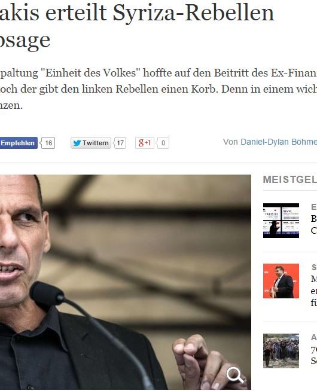Open the Facebook recommend count 16
Viewport: 317px width, 391px height.
pyautogui.click(x=48, y=143)
